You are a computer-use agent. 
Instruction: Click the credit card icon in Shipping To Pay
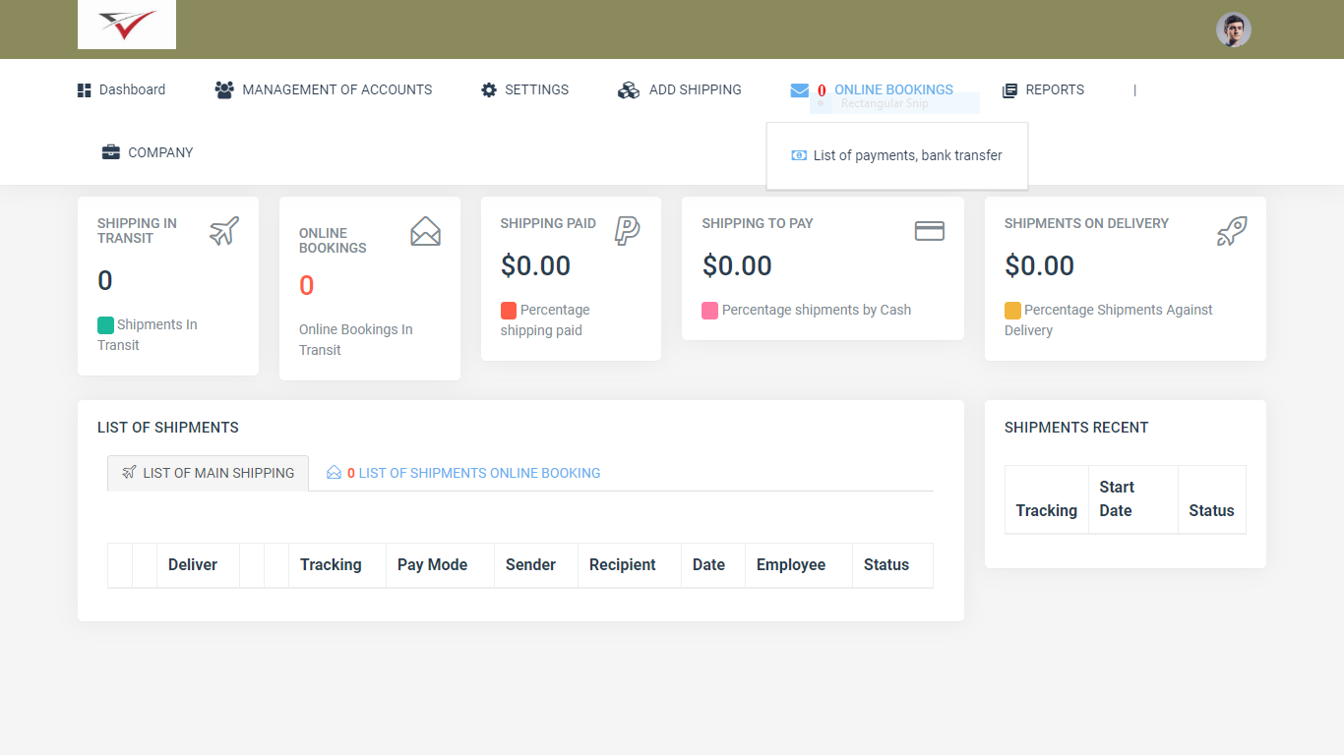click(x=929, y=230)
